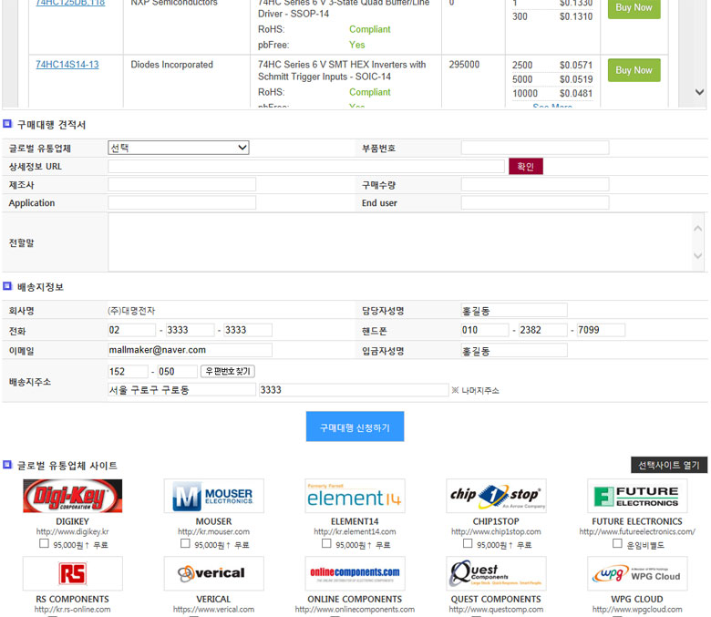Click the 상세정보 URL input field
The image size is (711, 617).
(x=306, y=167)
